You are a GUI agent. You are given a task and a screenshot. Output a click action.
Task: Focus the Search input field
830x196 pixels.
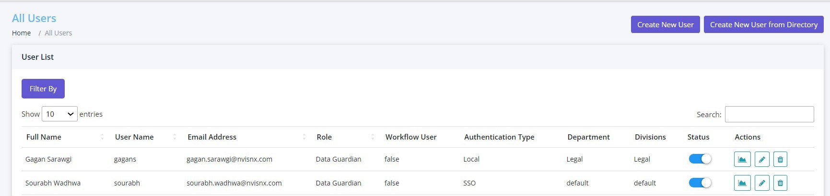tap(769, 114)
